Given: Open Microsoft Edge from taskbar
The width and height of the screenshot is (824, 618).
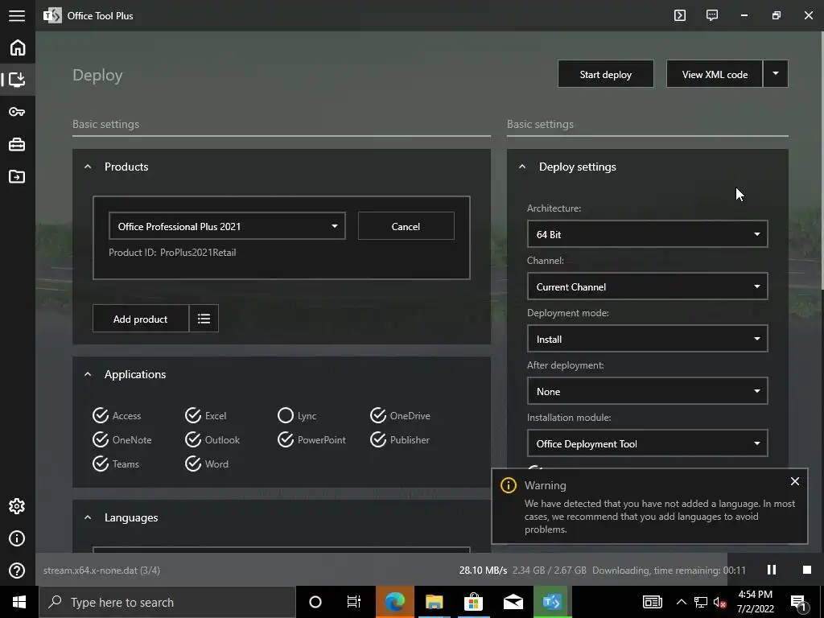Looking at the screenshot, I should (x=394, y=602).
